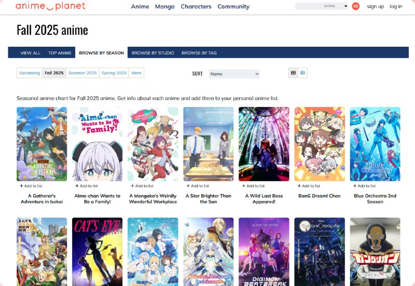
Task: Open the Community menu
Action: pyautogui.click(x=233, y=6)
